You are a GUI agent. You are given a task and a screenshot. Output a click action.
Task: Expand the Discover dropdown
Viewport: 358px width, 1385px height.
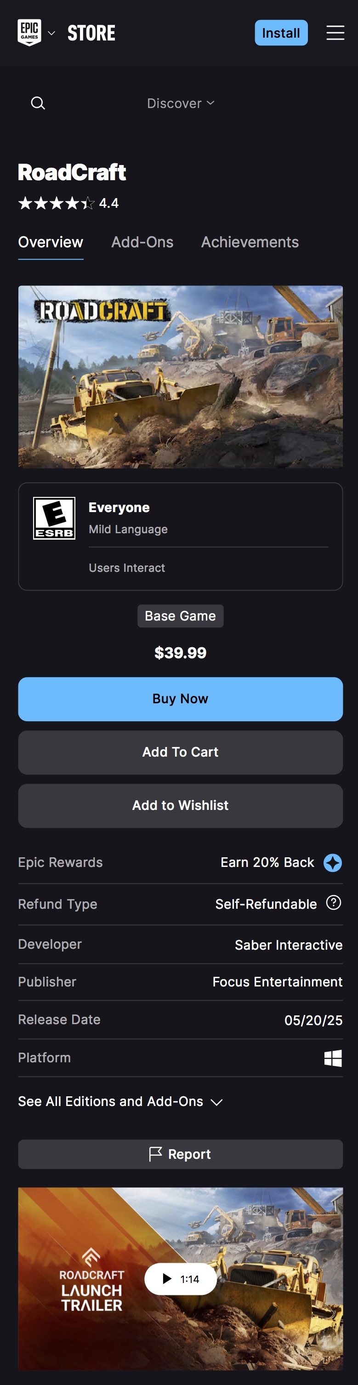(181, 103)
